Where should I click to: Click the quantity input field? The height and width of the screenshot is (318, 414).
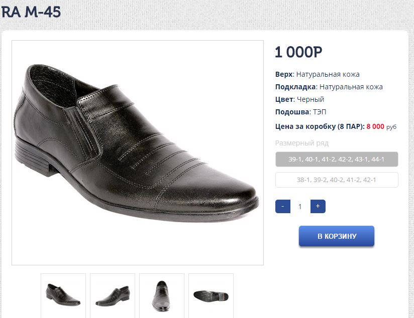300,206
